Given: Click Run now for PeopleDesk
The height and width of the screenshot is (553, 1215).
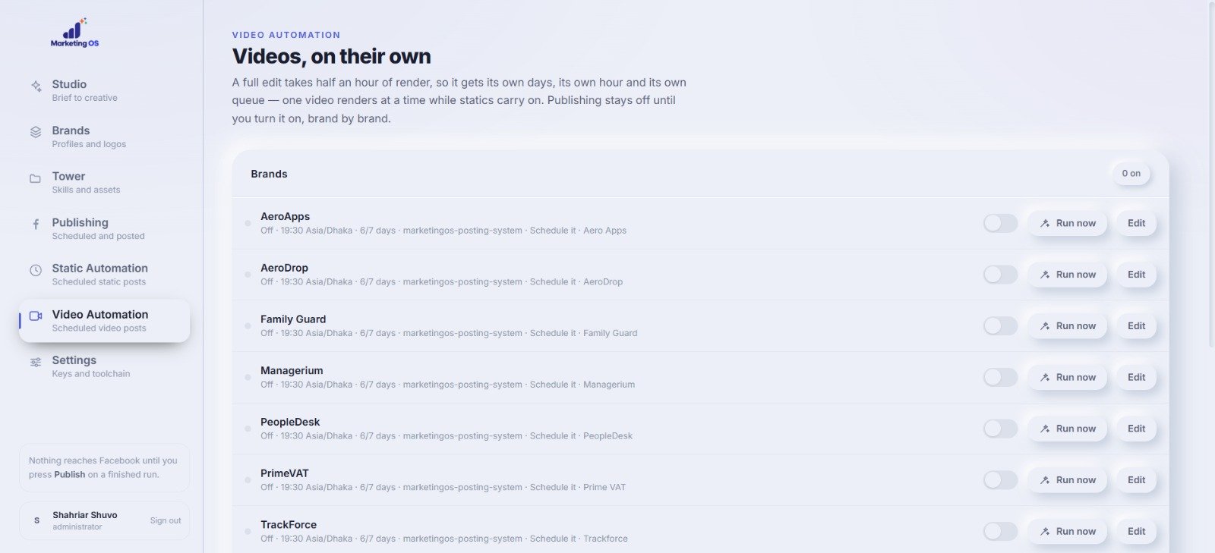Looking at the screenshot, I should point(1068,429).
